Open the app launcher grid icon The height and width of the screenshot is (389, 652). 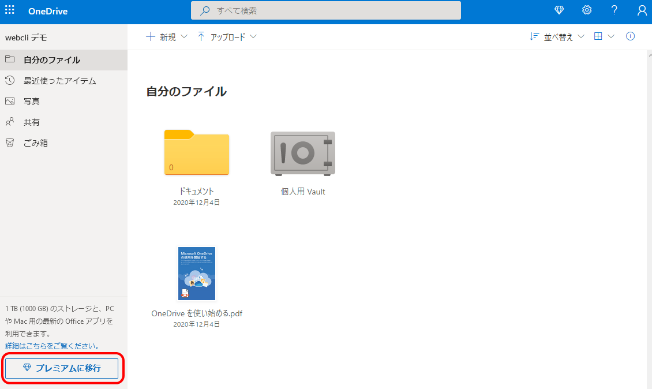10,10
